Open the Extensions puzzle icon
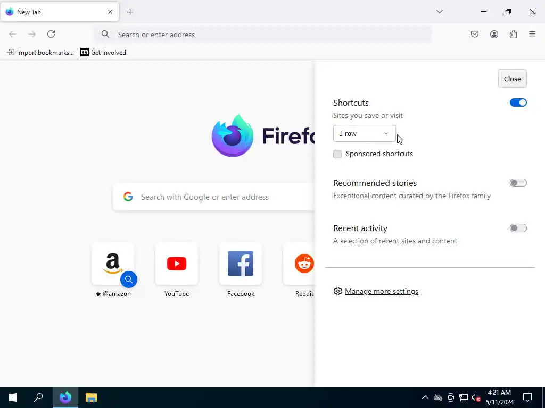Image resolution: width=545 pixels, height=408 pixels. pyautogui.click(x=513, y=34)
